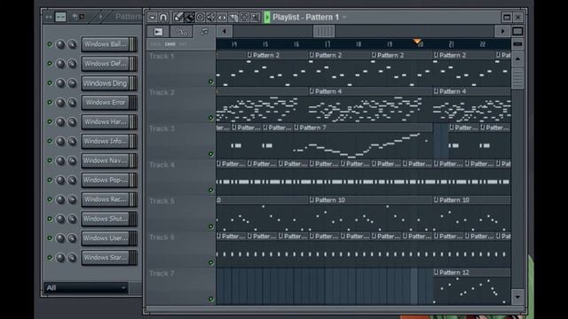Screen dimensions: 568x319
Task: Open the All channel group dropdown
Action: coord(86,288)
